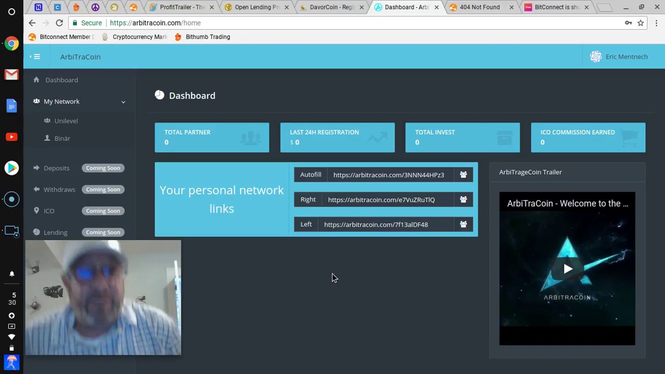Bookmark this page with the star

641,23
